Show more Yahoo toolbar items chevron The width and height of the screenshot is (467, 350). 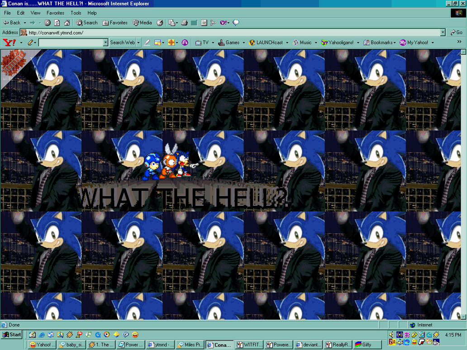click(x=459, y=42)
